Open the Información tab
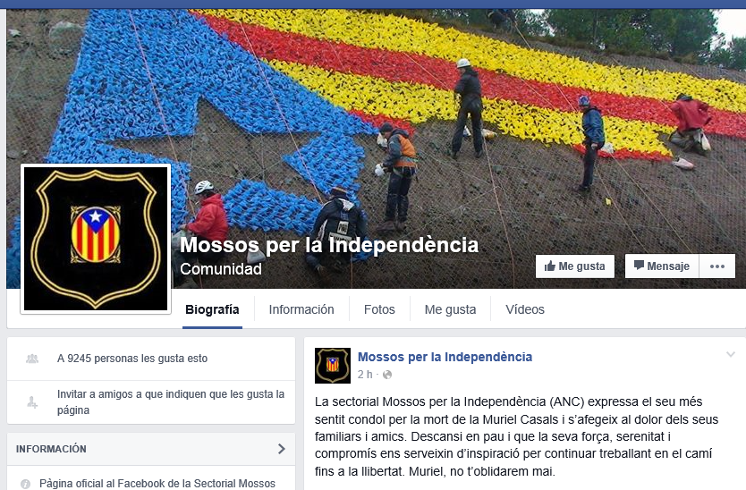This screenshot has height=490, width=746. [x=301, y=309]
